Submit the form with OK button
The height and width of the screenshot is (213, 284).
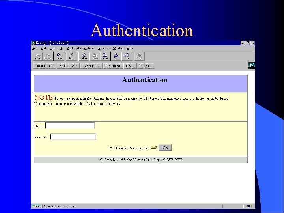[x=165, y=148]
